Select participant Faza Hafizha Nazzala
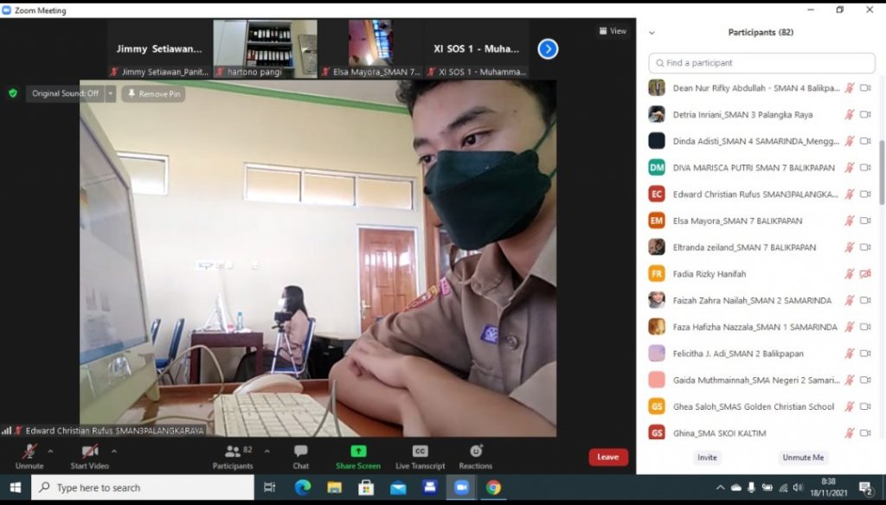Screen dimensions: 886x505 click(761, 327)
